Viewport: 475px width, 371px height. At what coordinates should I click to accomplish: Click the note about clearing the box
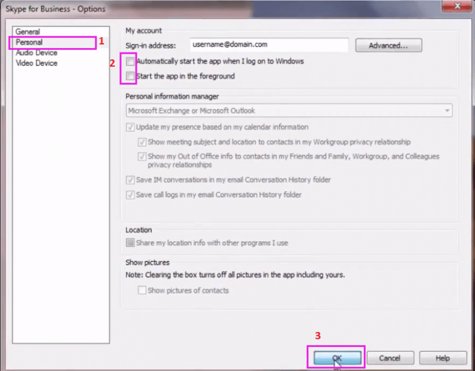coord(235,275)
